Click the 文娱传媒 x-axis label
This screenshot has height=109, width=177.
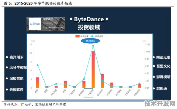click(90, 93)
